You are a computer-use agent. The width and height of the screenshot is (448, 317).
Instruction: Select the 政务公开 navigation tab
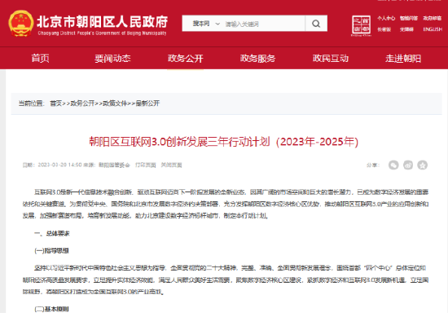click(186, 59)
